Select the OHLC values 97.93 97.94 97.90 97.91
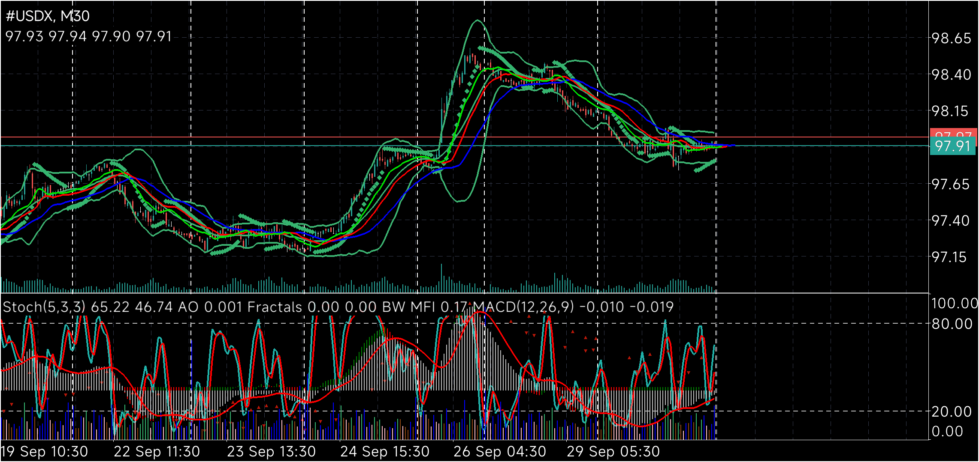Image resolution: width=979 pixels, height=462 pixels. tap(88, 36)
